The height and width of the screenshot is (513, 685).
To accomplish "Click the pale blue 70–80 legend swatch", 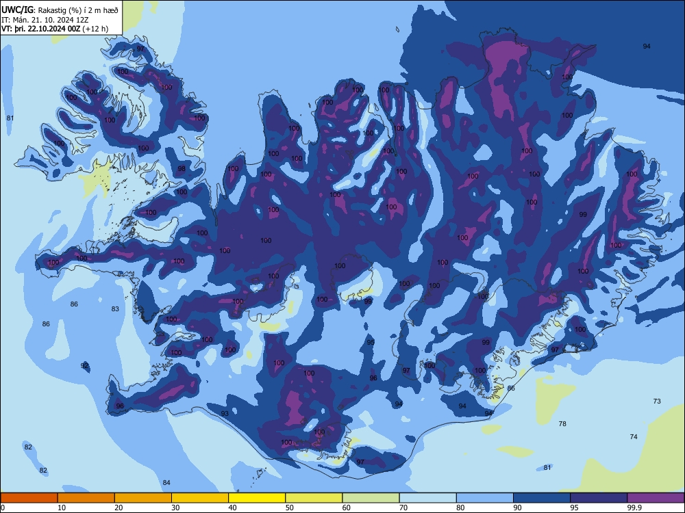I will 427,498.
